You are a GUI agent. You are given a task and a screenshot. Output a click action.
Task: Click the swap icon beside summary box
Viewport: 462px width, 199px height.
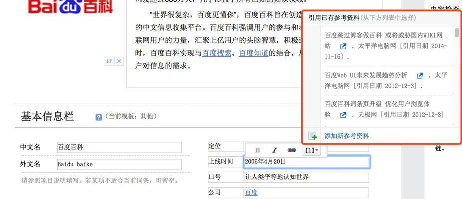coord(109,61)
